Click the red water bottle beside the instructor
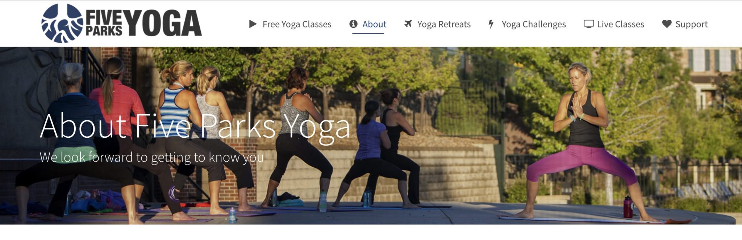 click(x=628, y=207)
